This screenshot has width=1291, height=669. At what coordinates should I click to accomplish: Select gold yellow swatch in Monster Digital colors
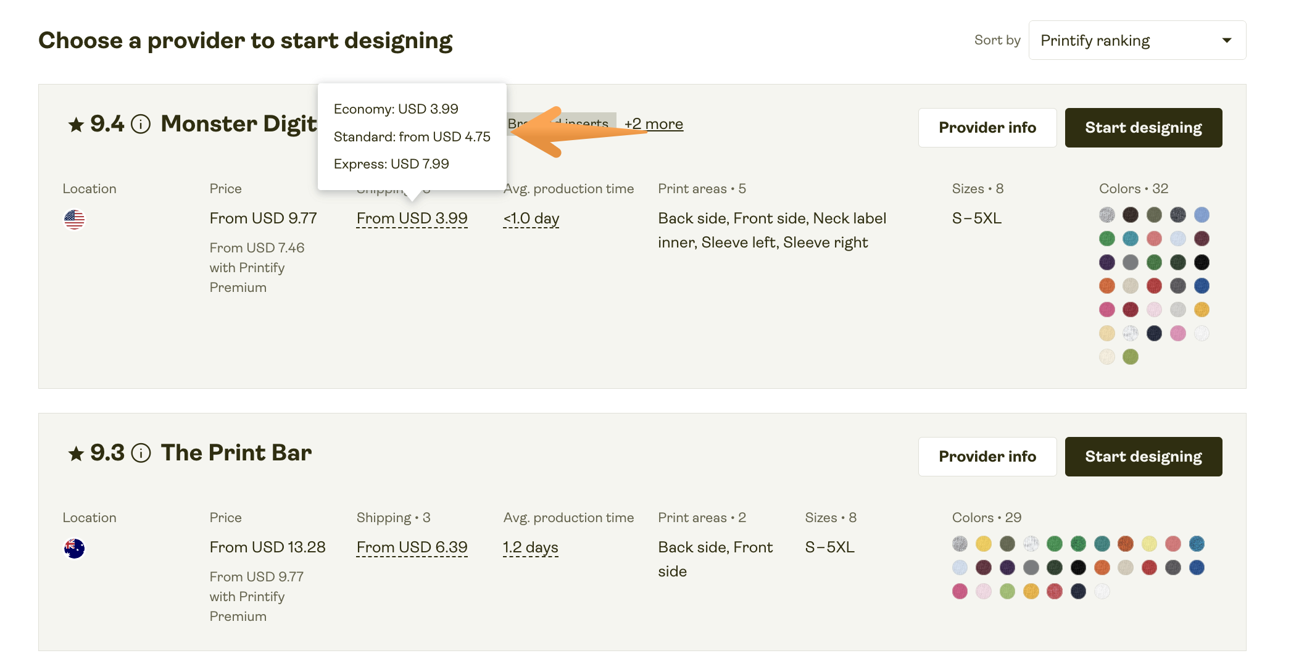(1201, 309)
